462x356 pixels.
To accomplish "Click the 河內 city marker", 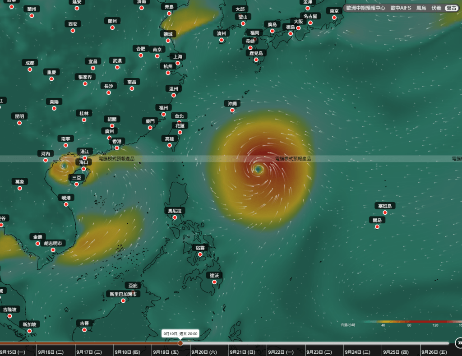I will pos(46,160).
